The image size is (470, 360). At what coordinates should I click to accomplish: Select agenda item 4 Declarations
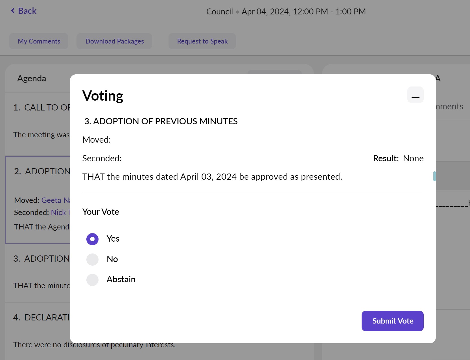(42, 317)
